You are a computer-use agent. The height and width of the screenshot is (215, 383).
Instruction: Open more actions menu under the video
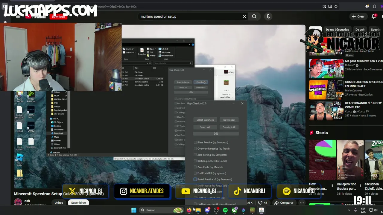tap(302, 203)
